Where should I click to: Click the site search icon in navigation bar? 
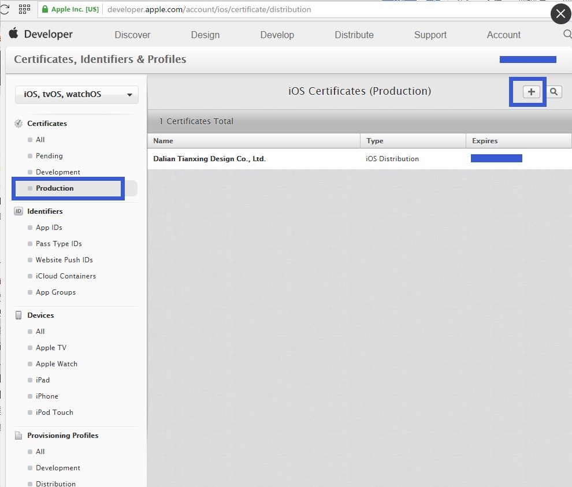[x=567, y=35]
